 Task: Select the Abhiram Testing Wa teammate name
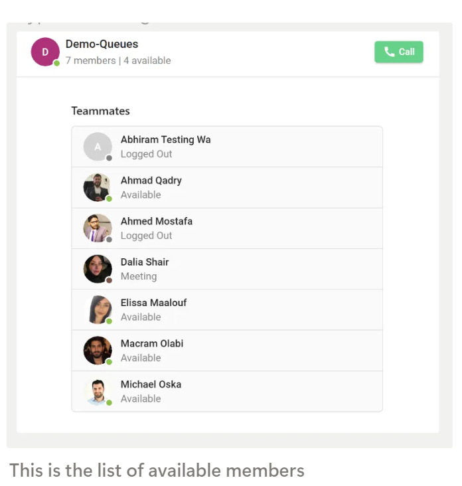(x=165, y=140)
